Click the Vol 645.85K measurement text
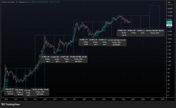This screenshot has height=108, width=176. tap(116, 45)
